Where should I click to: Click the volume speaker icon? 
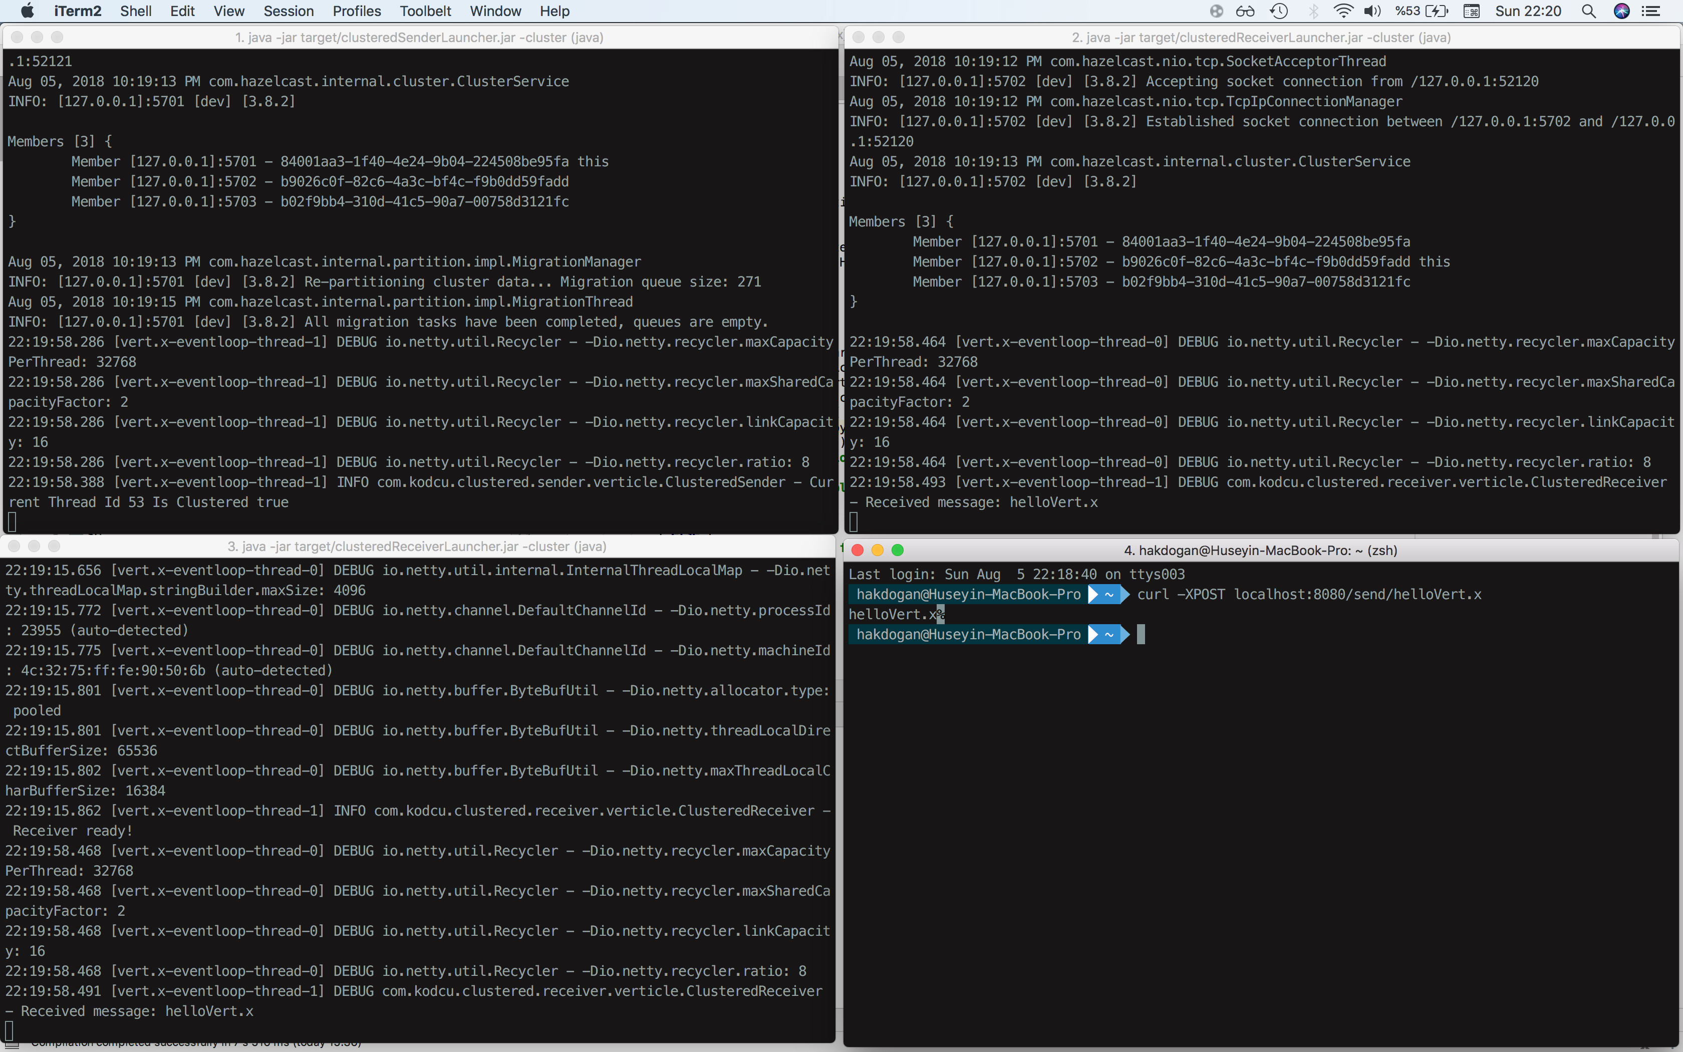point(1371,11)
